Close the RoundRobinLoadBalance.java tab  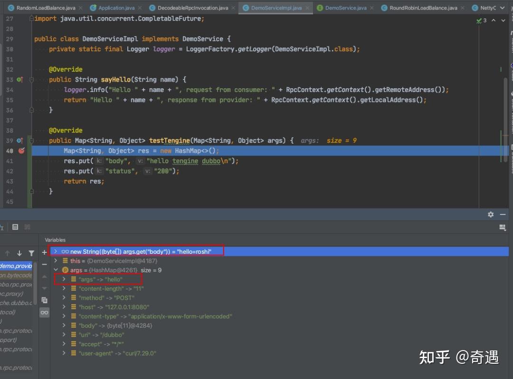click(x=463, y=8)
